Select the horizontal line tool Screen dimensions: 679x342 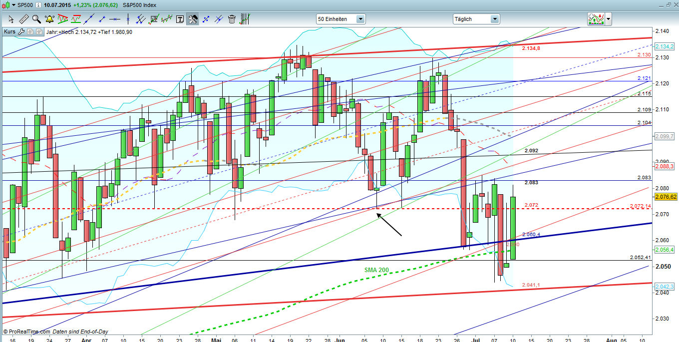[x=115, y=19]
